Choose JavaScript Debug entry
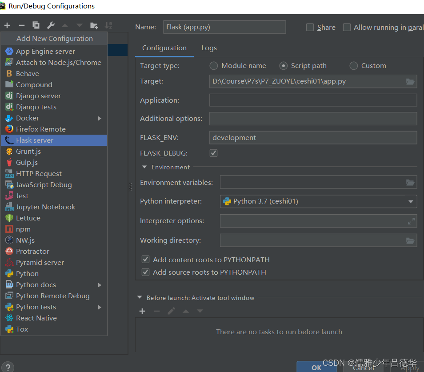Screen dimensions: 424x372 tap(54, 184)
